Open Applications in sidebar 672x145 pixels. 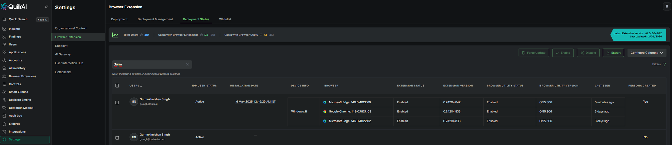tap(17, 52)
